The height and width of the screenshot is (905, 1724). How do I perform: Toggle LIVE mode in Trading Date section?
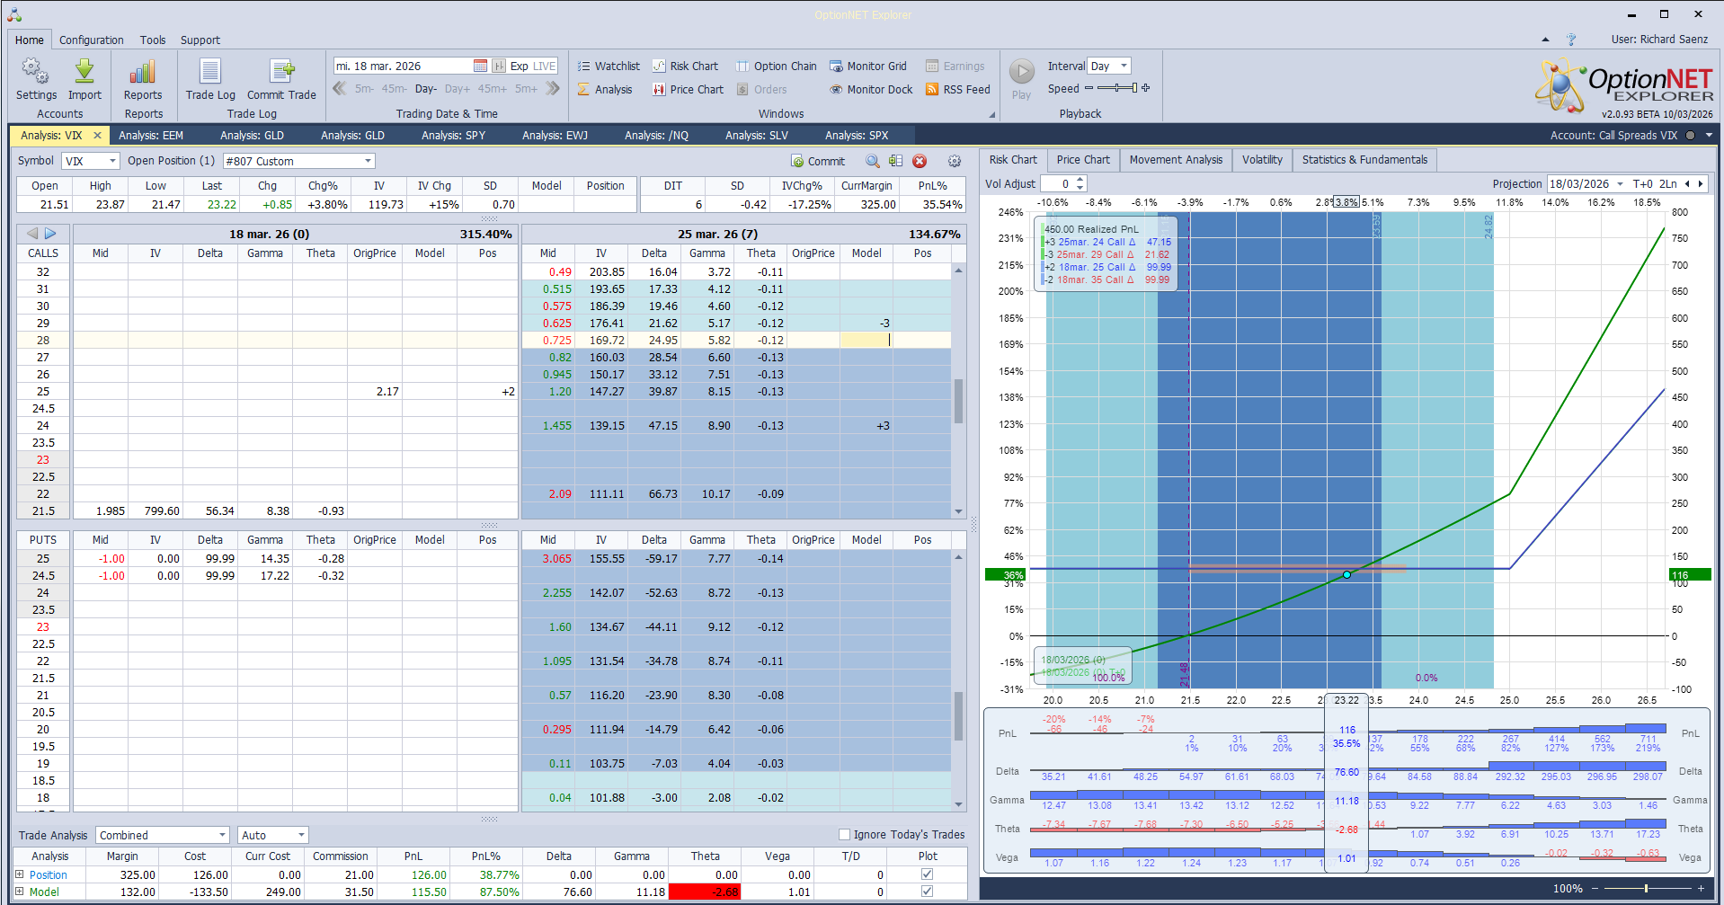pyautogui.click(x=545, y=66)
